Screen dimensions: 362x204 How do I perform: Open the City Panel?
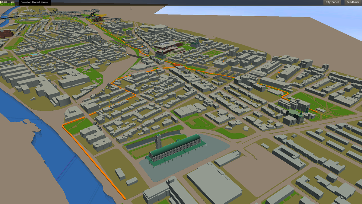(332, 2)
